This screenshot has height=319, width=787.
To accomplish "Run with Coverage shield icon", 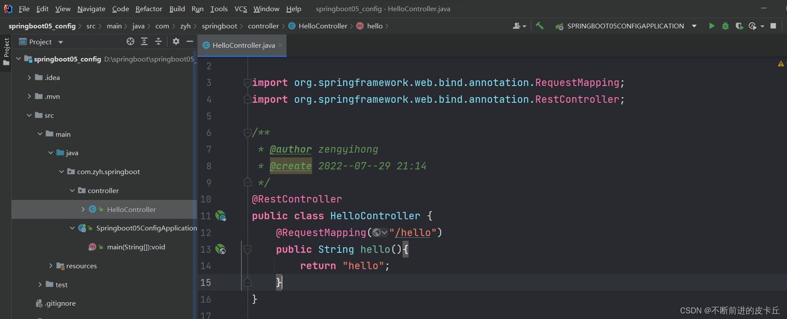I will pyautogui.click(x=739, y=26).
